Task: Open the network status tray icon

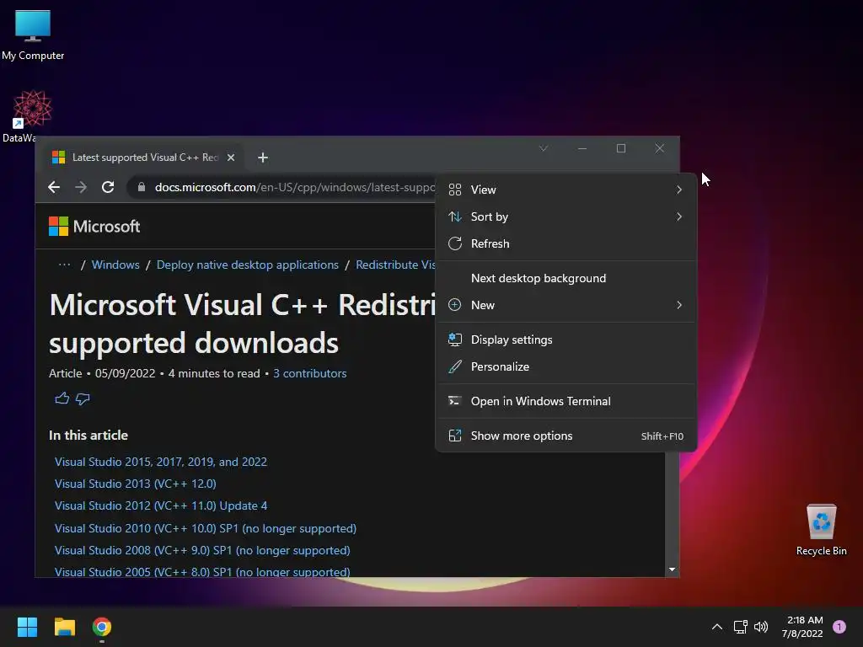Action: click(740, 627)
